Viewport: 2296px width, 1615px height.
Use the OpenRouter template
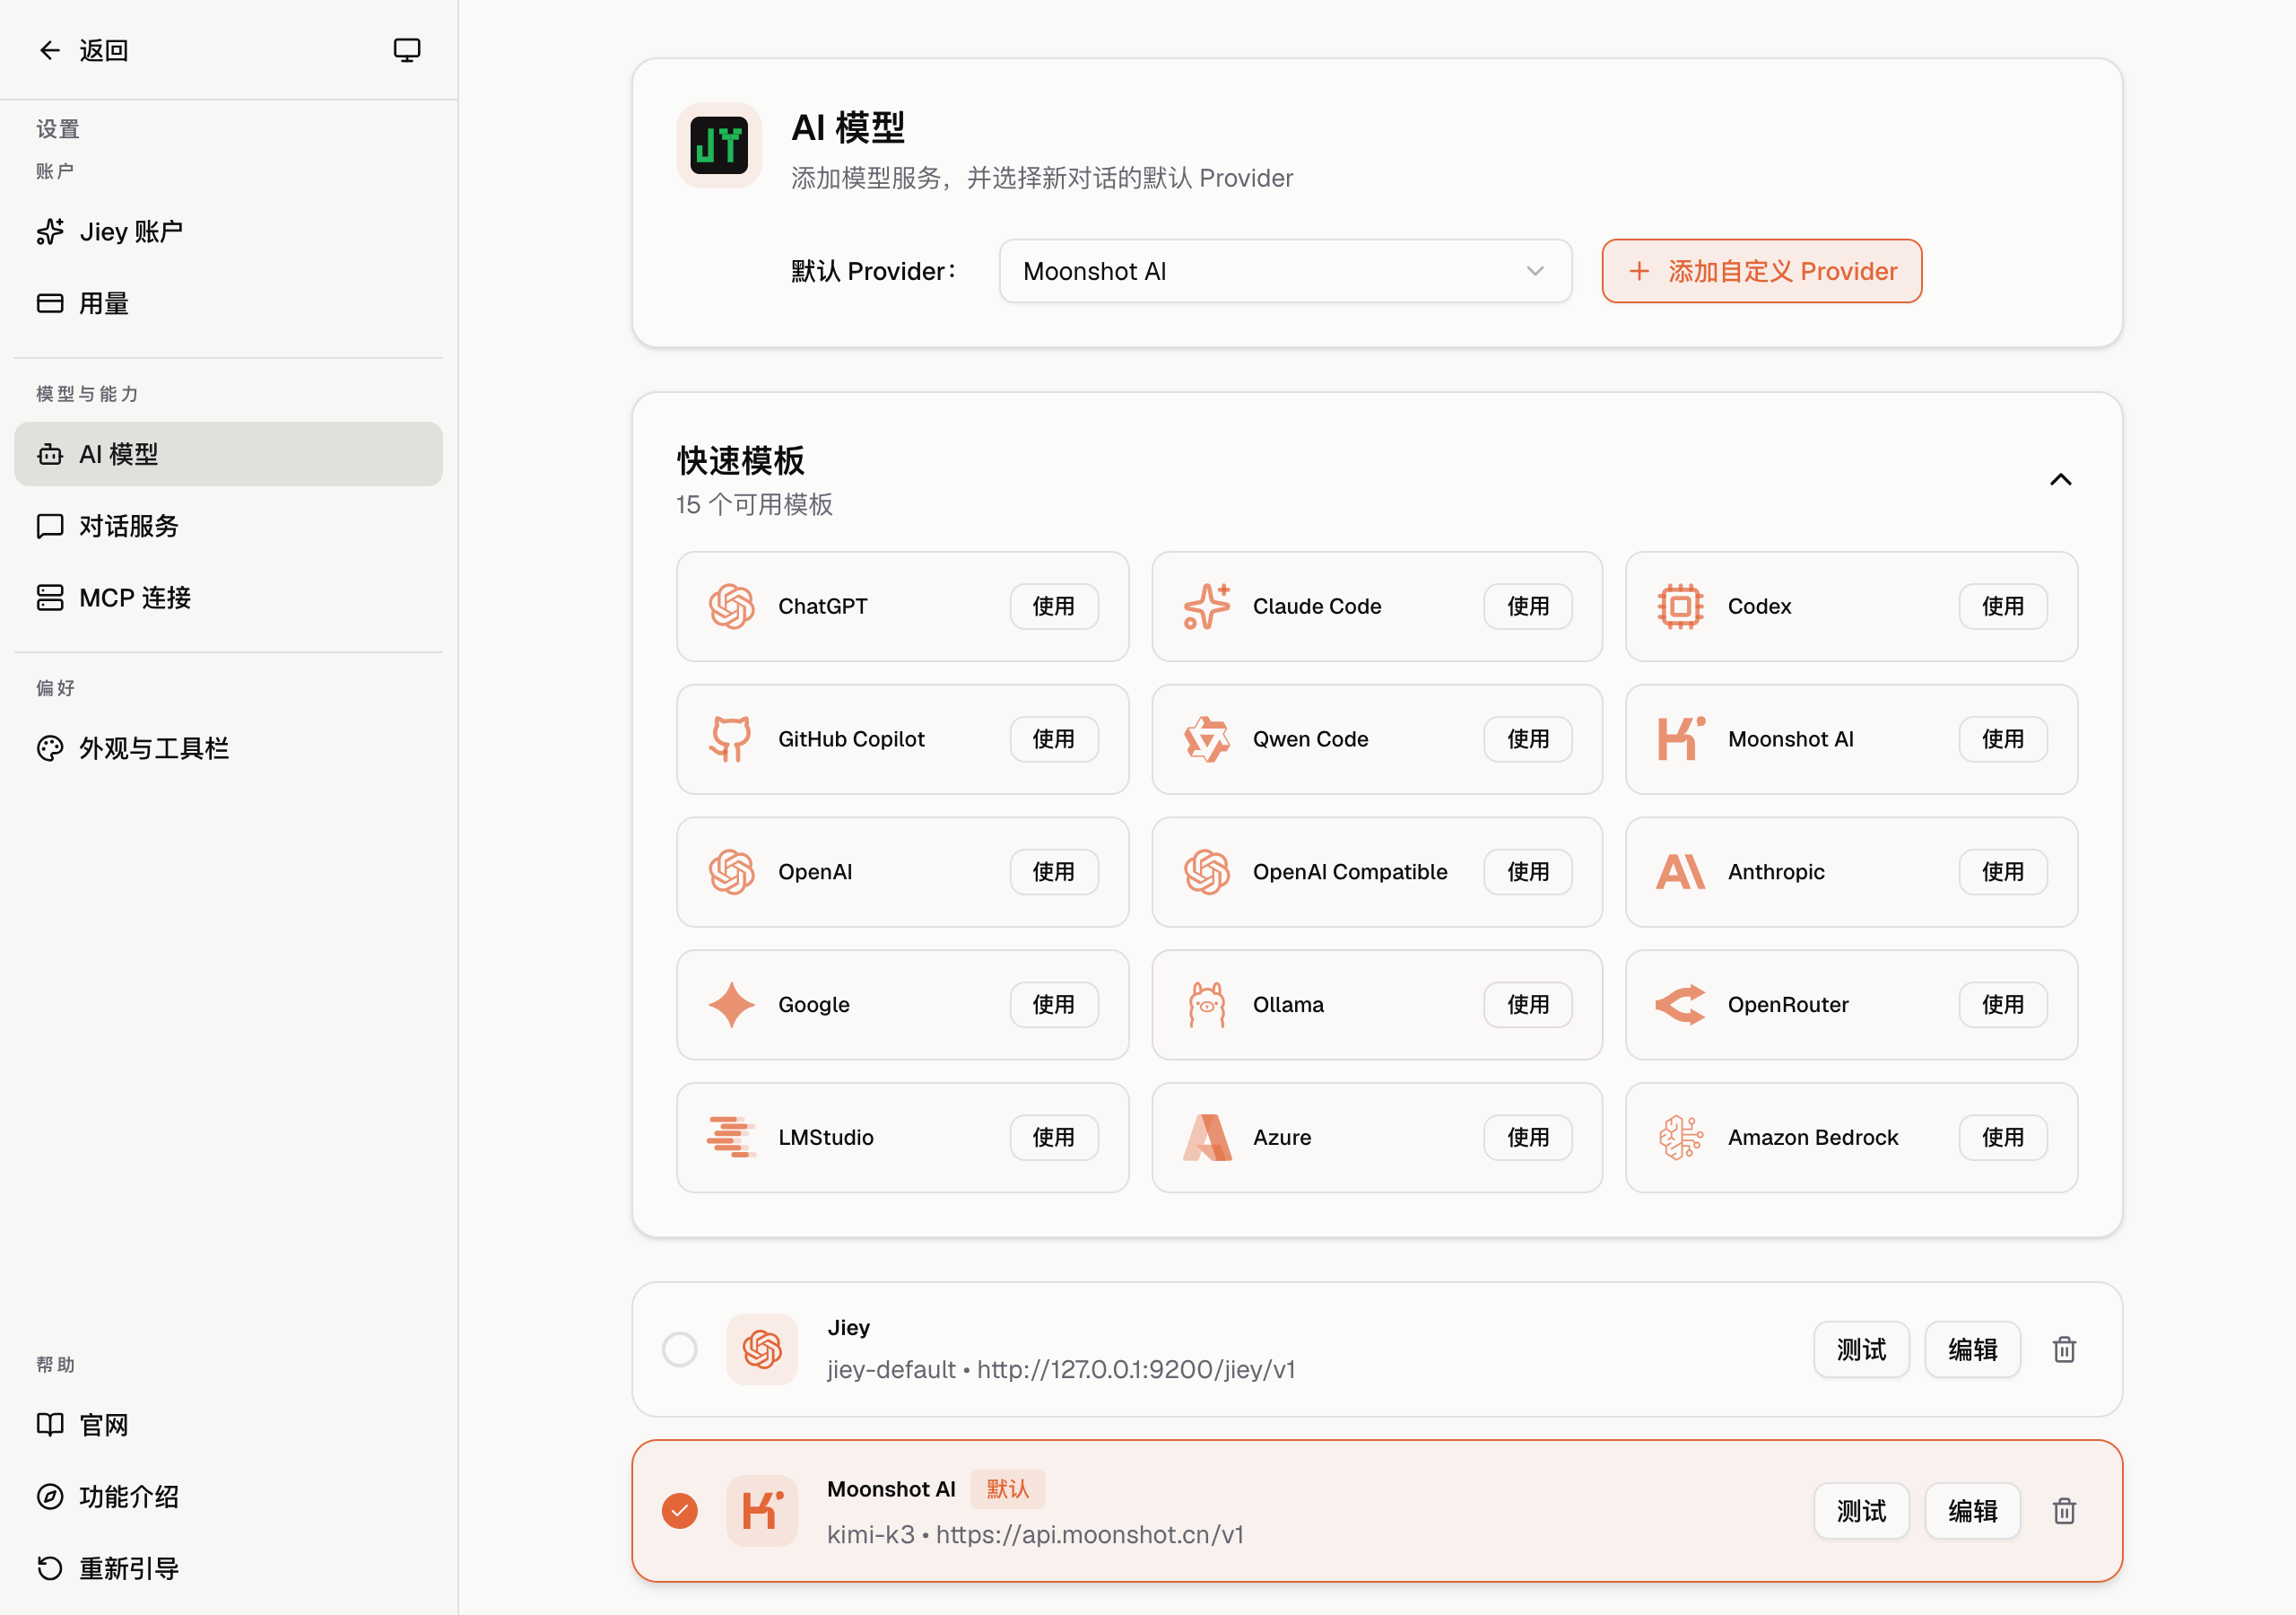coord(2003,1005)
